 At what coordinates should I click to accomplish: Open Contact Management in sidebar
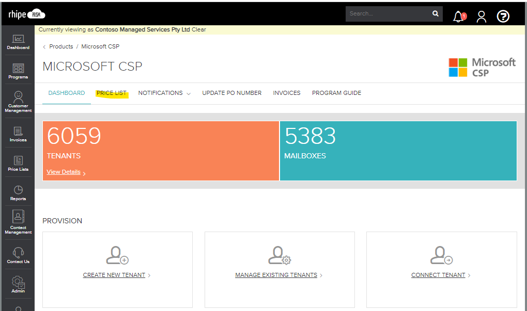coord(18,222)
